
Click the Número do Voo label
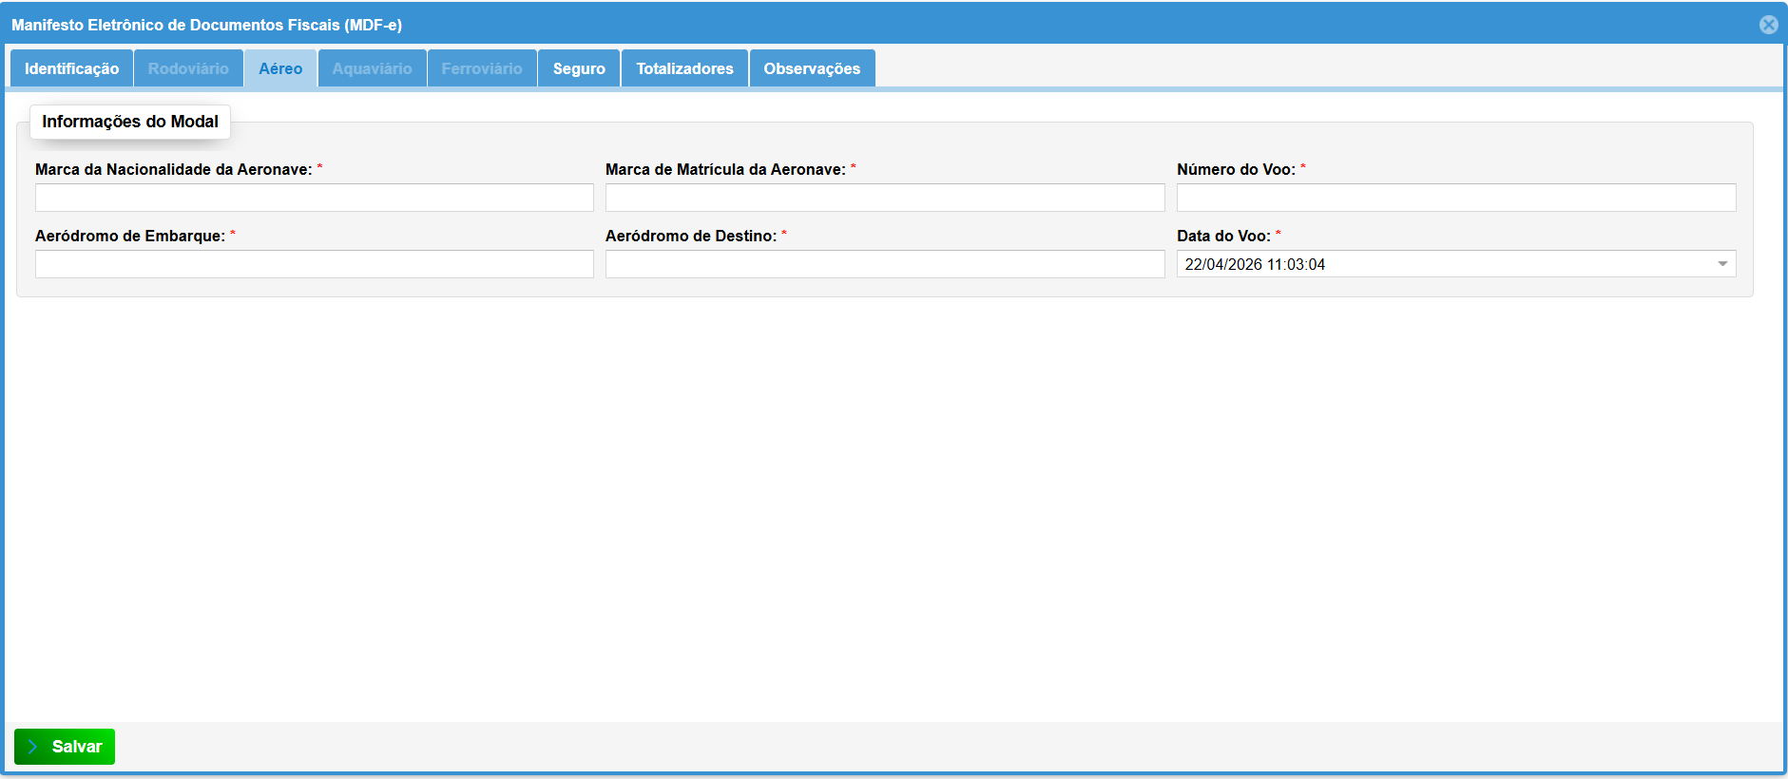(1236, 169)
